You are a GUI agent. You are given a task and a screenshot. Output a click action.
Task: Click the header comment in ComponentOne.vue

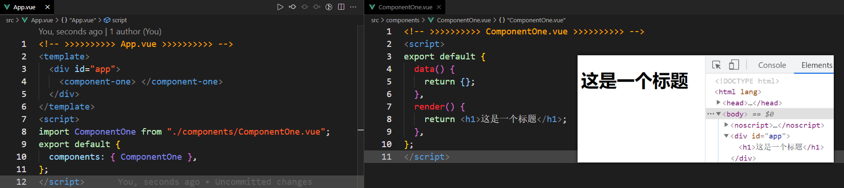tap(524, 32)
